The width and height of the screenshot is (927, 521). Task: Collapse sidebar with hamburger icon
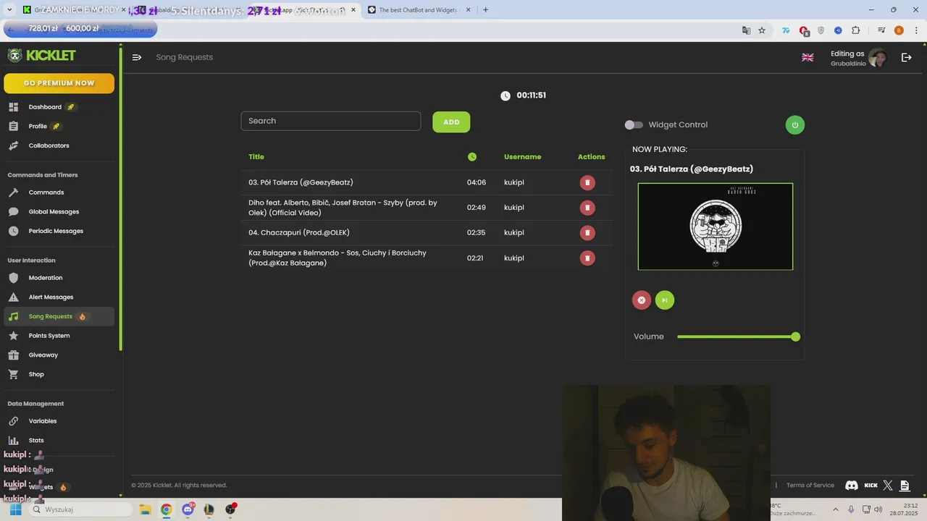click(x=137, y=57)
